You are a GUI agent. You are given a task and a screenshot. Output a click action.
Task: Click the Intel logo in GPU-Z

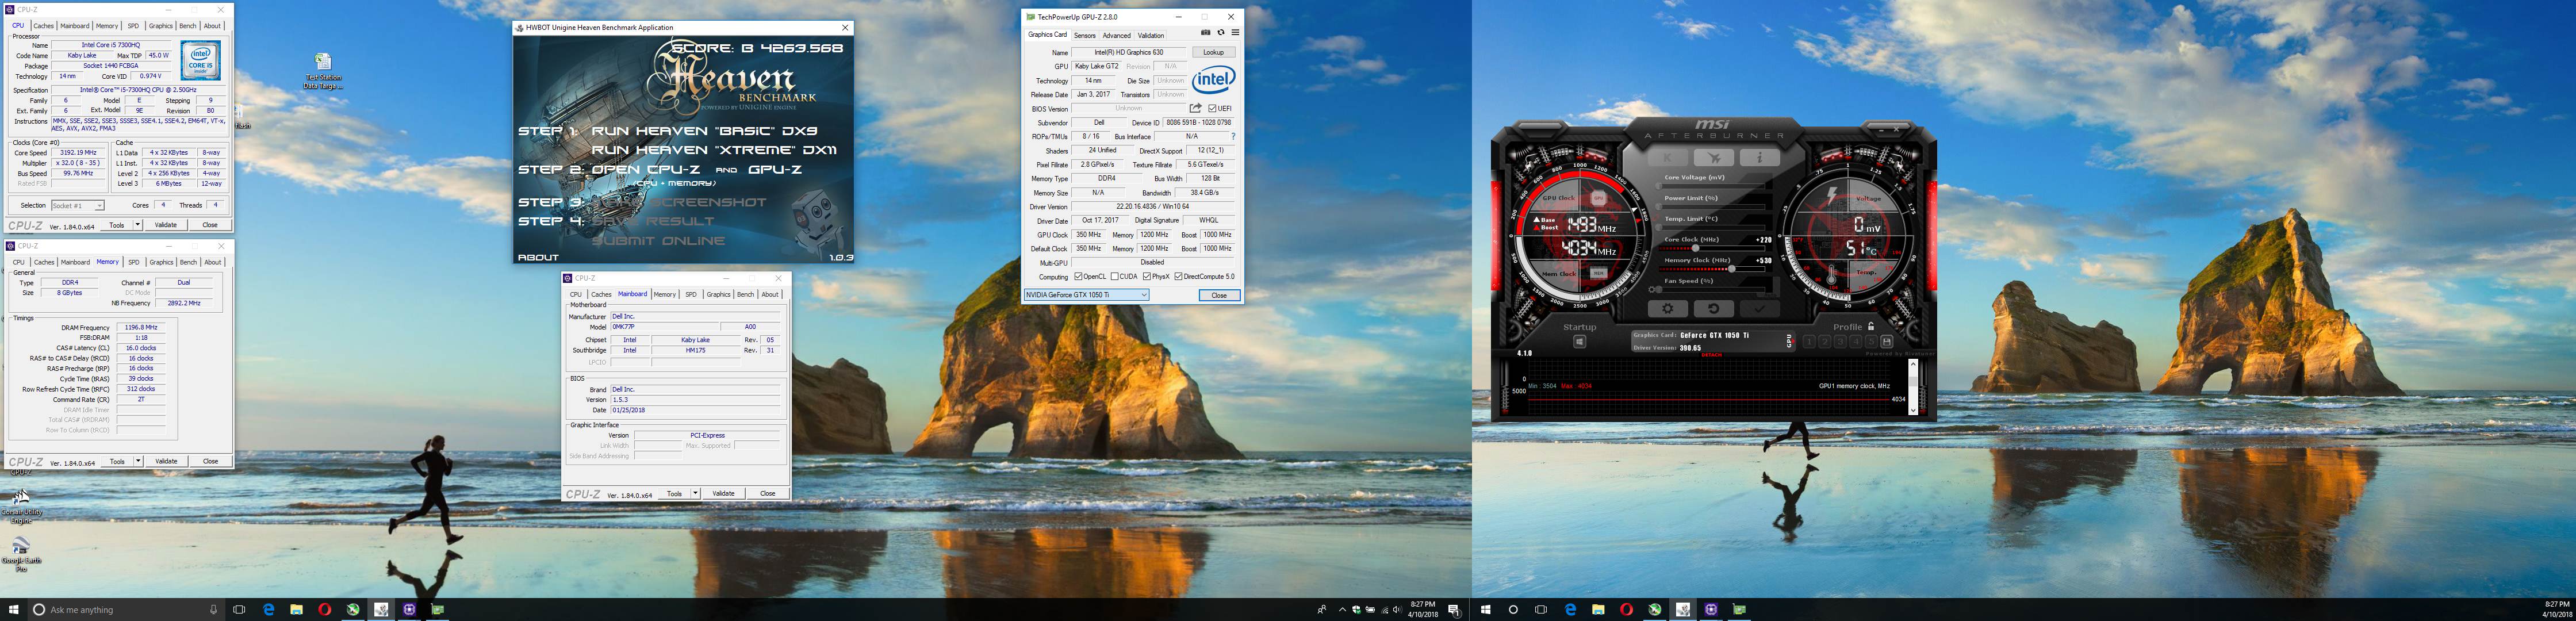(x=1214, y=80)
